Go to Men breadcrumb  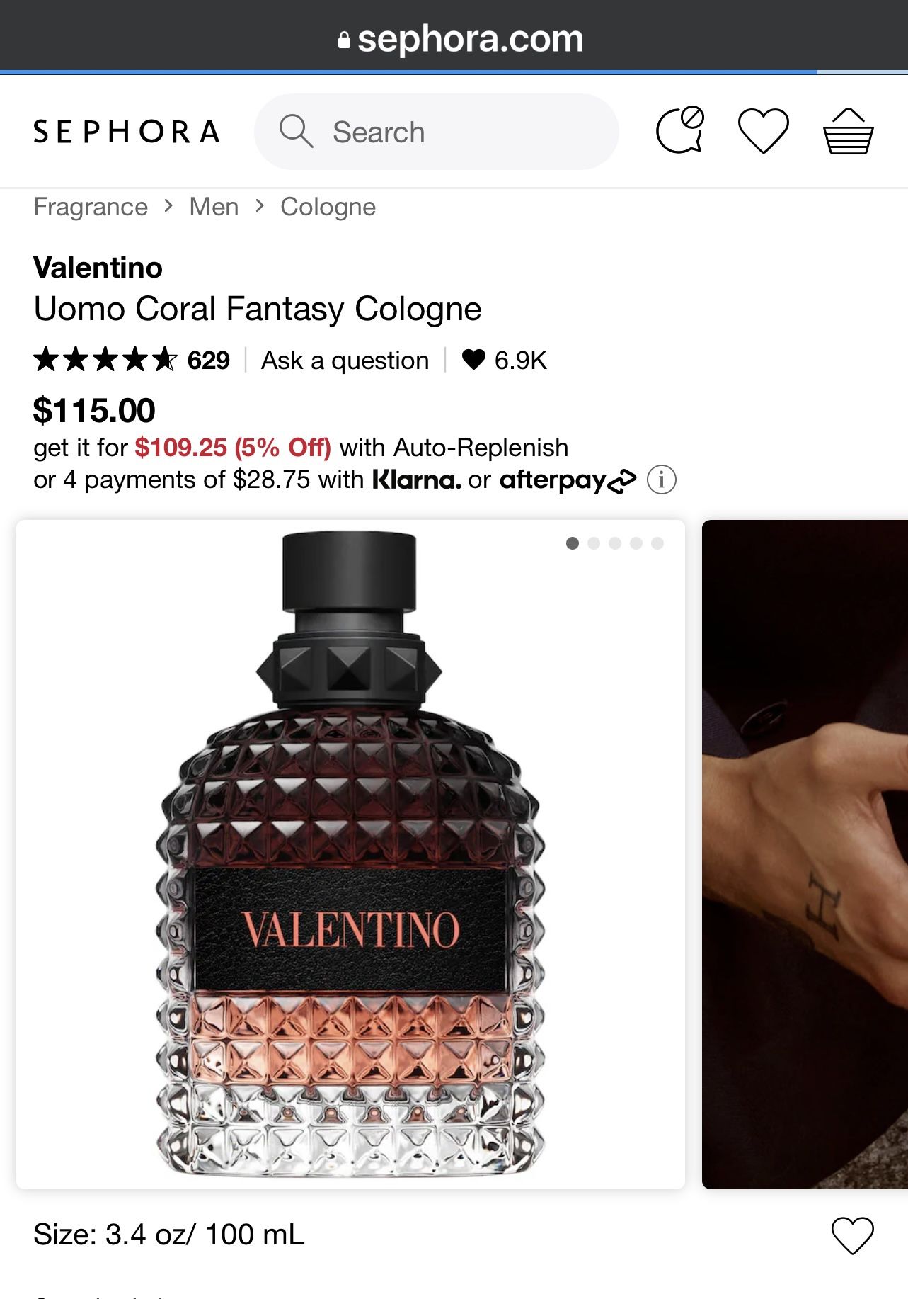[214, 207]
